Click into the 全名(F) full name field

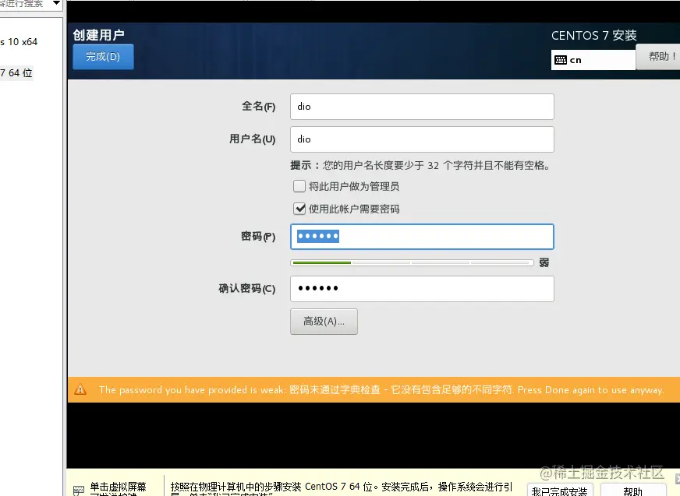422,107
